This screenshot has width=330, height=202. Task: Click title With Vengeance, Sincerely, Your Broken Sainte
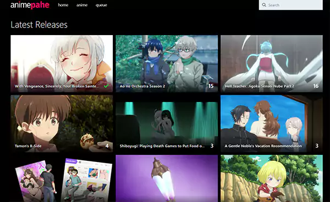(57, 86)
